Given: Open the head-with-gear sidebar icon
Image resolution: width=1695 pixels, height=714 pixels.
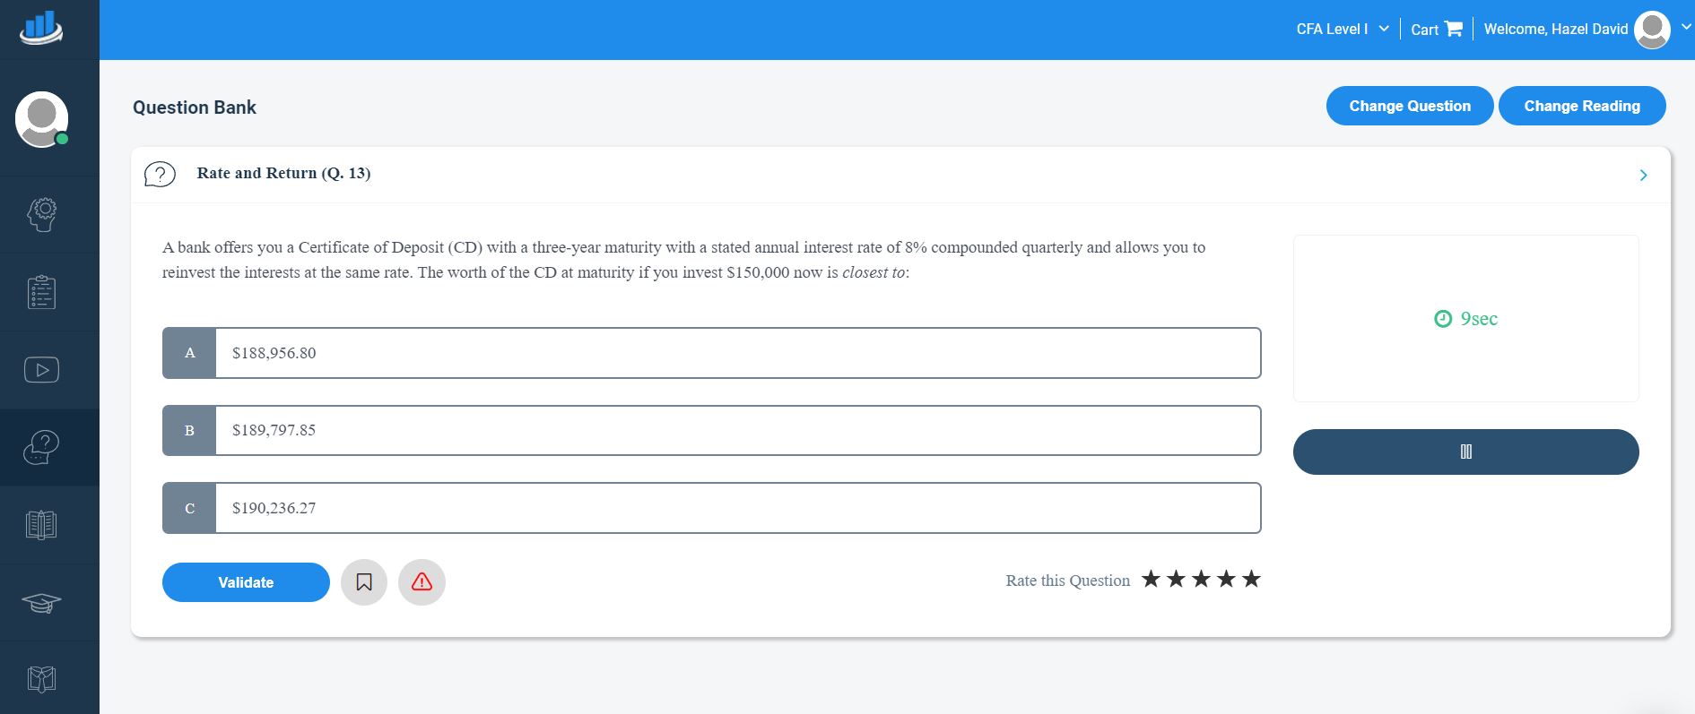Looking at the screenshot, I should [x=41, y=215].
